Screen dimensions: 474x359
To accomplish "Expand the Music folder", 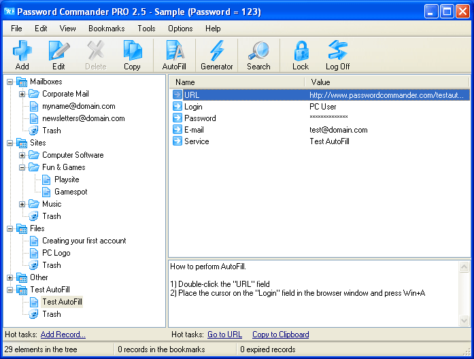I will 22,204.
